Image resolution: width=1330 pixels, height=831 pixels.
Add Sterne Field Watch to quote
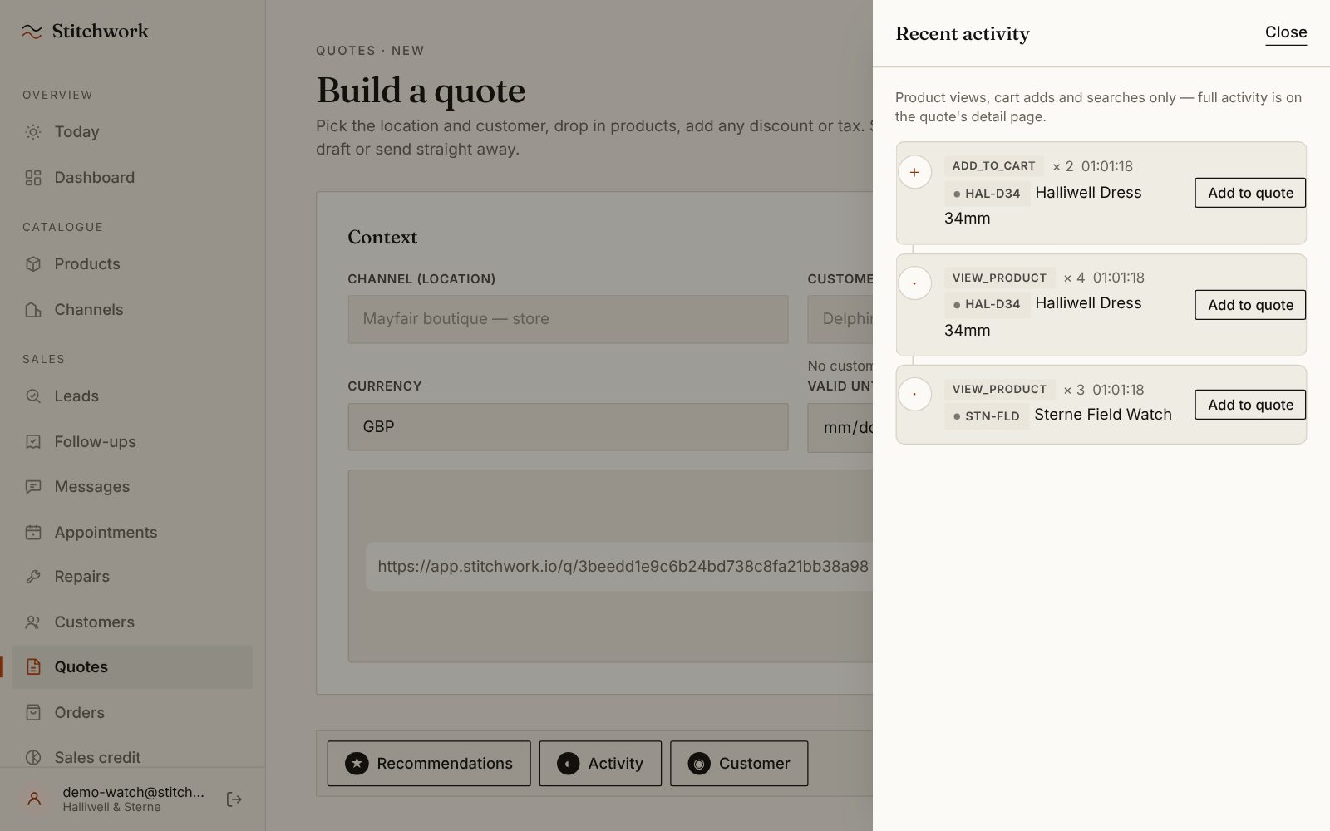point(1250,405)
